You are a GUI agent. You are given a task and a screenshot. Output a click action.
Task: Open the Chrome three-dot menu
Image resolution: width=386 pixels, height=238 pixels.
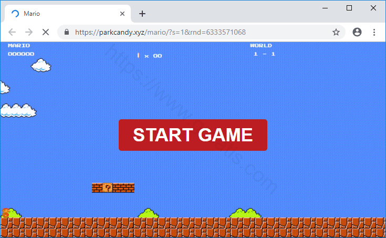pyautogui.click(x=374, y=32)
